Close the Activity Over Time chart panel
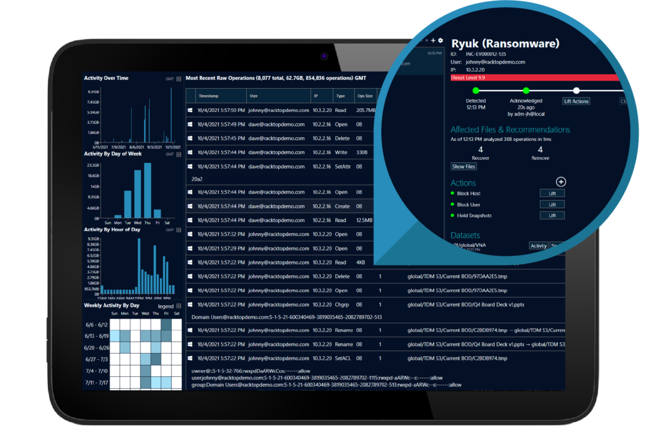Image resolution: width=645 pixels, height=426 pixels. pyautogui.click(x=178, y=79)
